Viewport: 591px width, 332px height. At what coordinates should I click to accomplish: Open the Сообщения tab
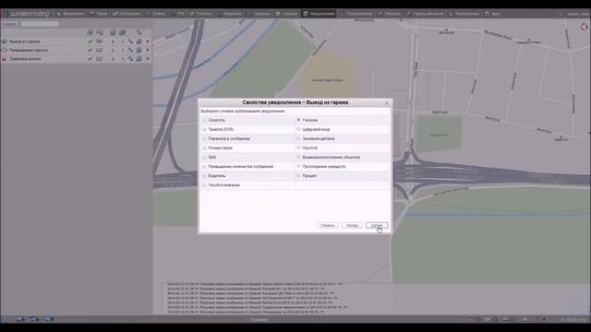(x=127, y=14)
